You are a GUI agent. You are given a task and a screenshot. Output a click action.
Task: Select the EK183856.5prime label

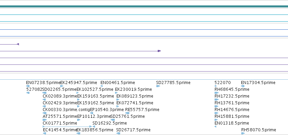click(95, 130)
